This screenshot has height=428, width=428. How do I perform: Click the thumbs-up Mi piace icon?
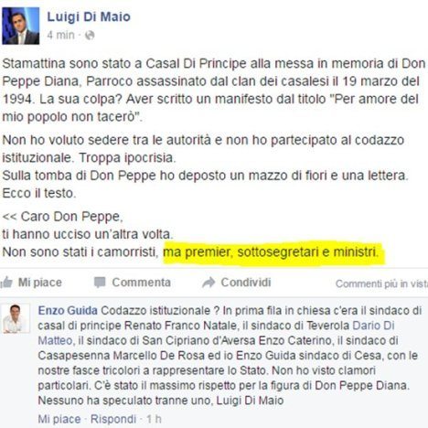[6, 283]
